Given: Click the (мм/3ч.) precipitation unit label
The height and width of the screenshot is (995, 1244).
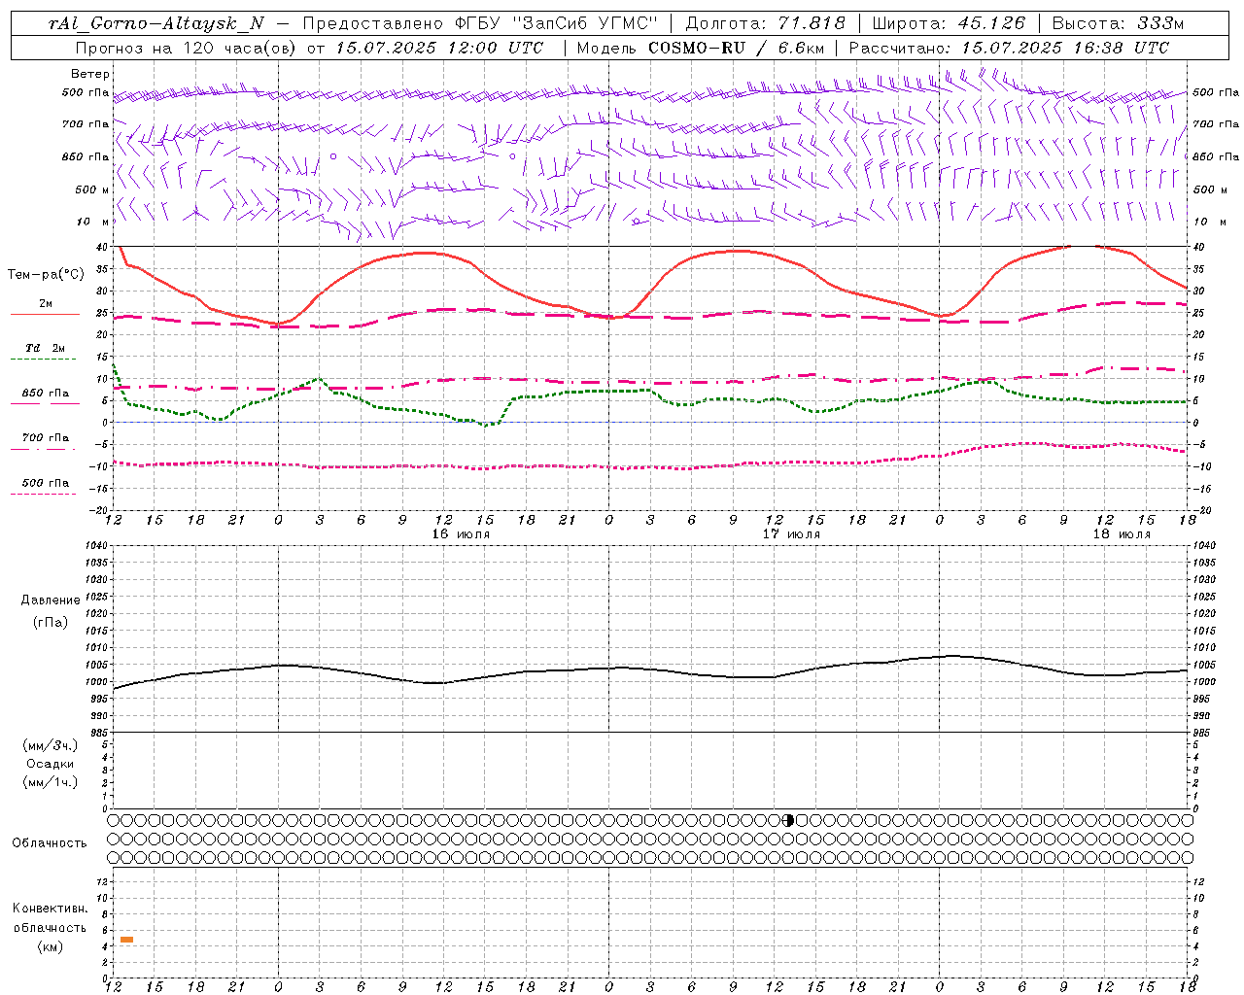Looking at the screenshot, I should point(50,745).
